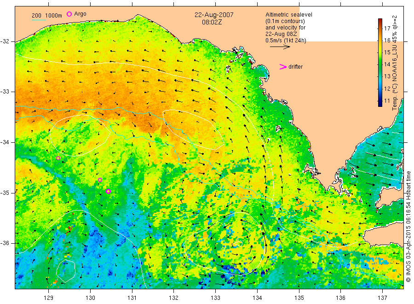The image size is (414, 304).
Task: Click the '08:02Z' time label
Action: click(212, 22)
